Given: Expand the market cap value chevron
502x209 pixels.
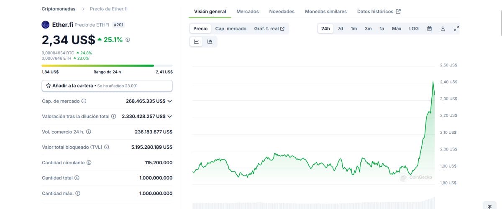Looking at the screenshot, I should pyautogui.click(x=170, y=101).
